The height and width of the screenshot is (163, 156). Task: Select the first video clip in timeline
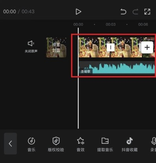click(x=94, y=47)
